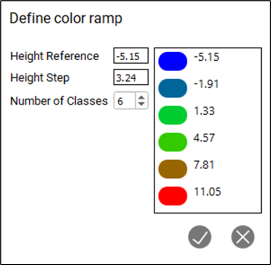Click the Height Step input field
Viewport: 271px width, 265px height.
point(131,77)
